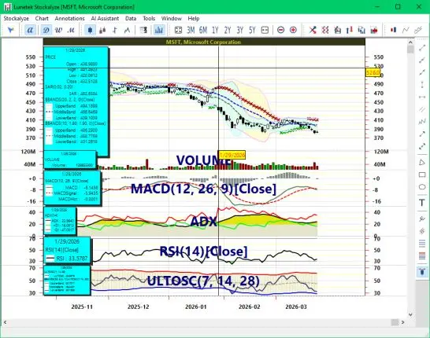
Task: Toggle the data info panel icon
Action: click(x=143, y=30)
